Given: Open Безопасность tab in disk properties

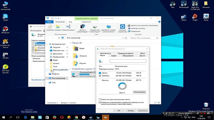Looking at the screenshot, I should click(106, 53).
